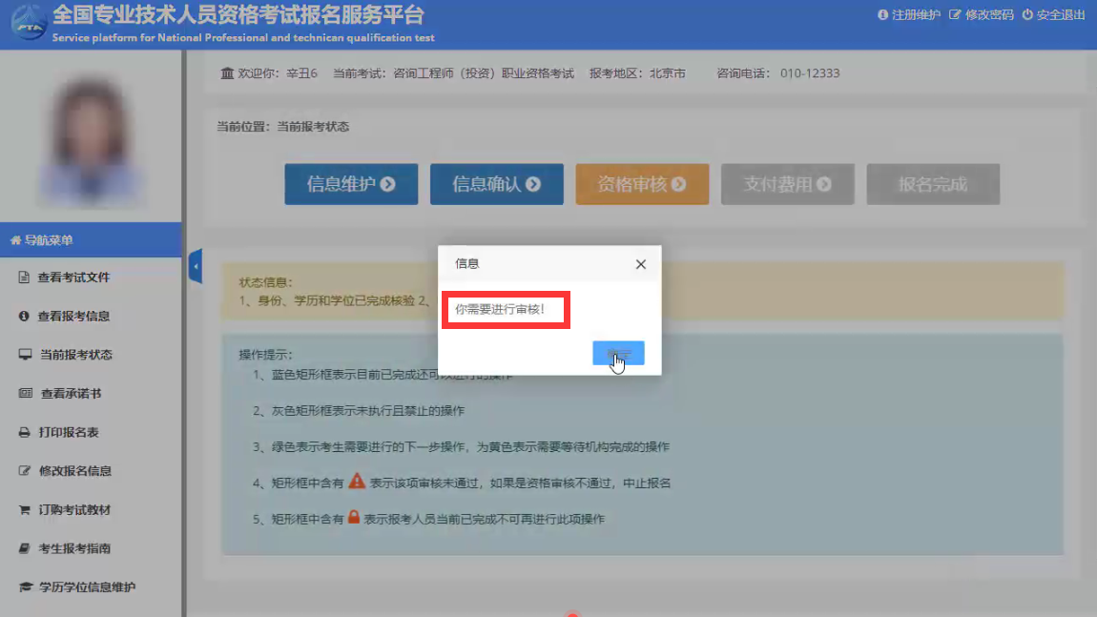Click the 信息维护 step button

click(x=351, y=184)
